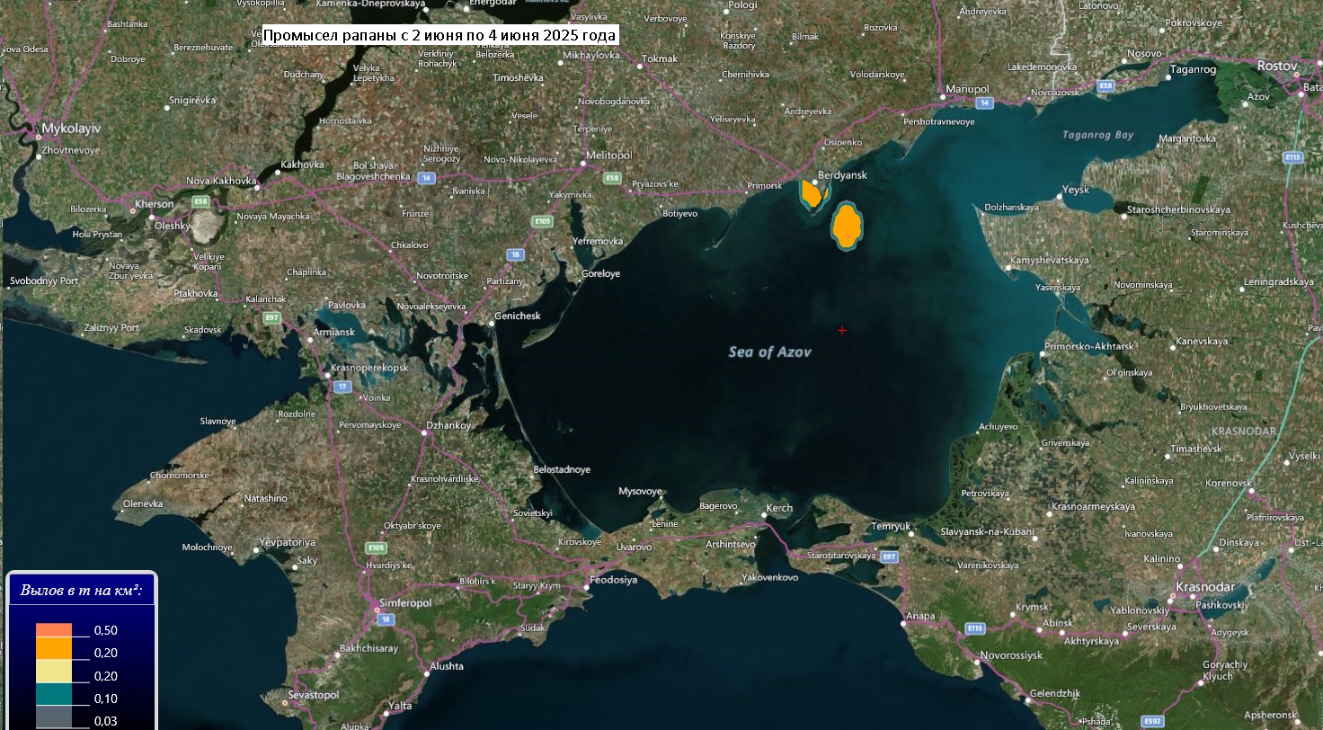Click the Sevastopol city label
Image resolution: width=1323 pixels, height=730 pixels.
(314, 695)
